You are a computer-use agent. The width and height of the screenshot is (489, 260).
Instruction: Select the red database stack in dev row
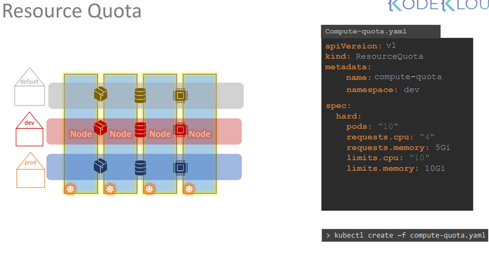[140, 130]
